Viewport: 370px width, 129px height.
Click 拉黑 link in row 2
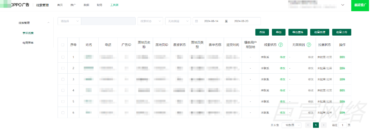tap(329, 68)
